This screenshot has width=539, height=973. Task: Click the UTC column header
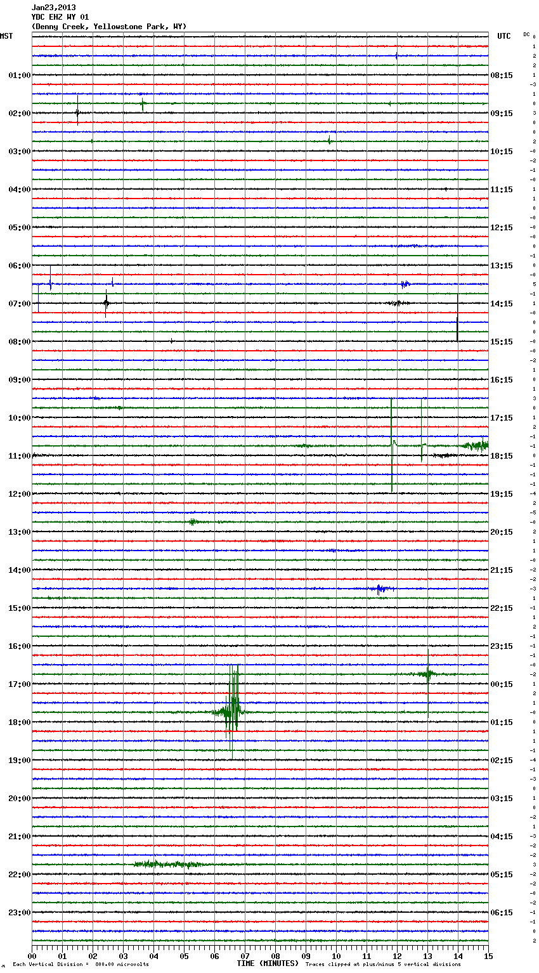[x=504, y=36]
